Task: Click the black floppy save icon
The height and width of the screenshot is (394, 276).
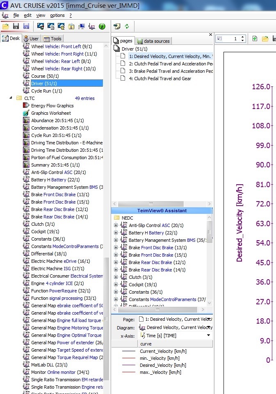Action: pyautogui.click(x=16, y=26)
